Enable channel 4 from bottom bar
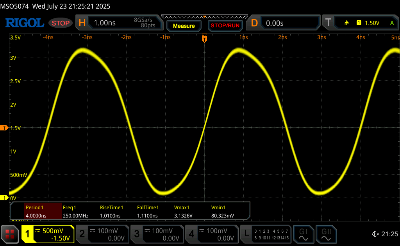The width and height of the screenshot is (400, 246). (211, 234)
